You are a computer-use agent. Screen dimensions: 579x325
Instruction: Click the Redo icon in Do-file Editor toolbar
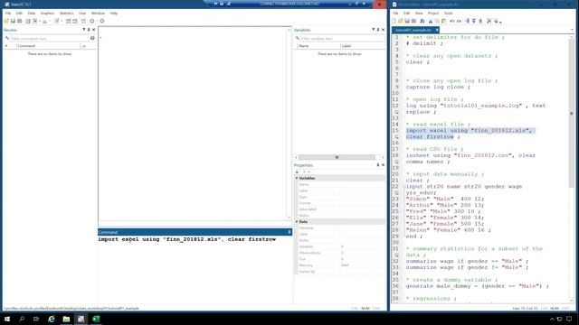[x=459, y=21]
